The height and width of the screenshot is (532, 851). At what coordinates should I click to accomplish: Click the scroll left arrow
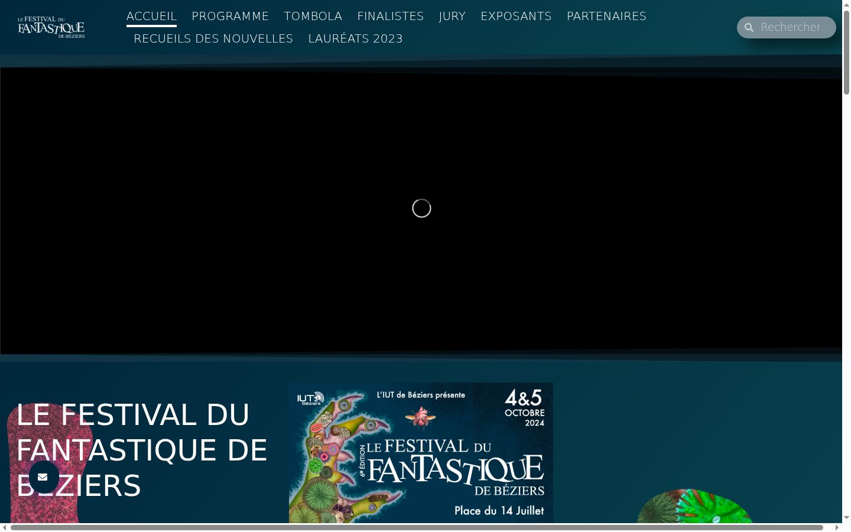pyautogui.click(x=4, y=527)
